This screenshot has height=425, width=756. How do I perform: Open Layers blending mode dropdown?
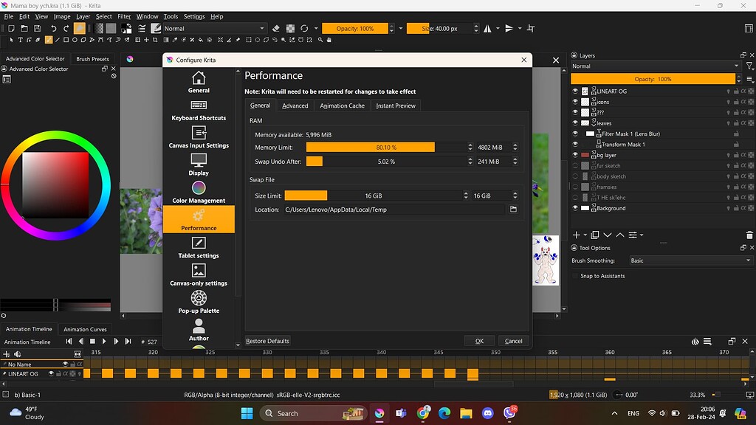[x=656, y=66]
